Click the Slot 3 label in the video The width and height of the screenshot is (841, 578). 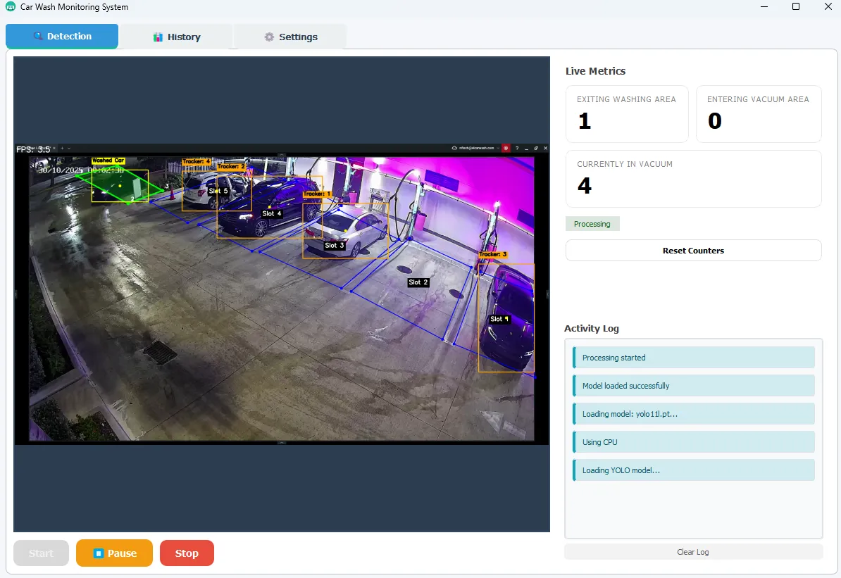click(334, 246)
